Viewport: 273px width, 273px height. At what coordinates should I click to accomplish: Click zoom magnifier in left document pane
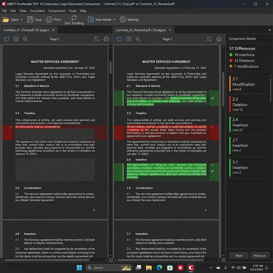(x=25, y=39)
